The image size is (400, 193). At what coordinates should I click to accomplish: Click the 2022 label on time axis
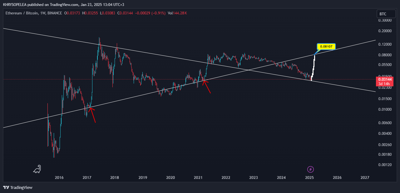tap(226, 178)
